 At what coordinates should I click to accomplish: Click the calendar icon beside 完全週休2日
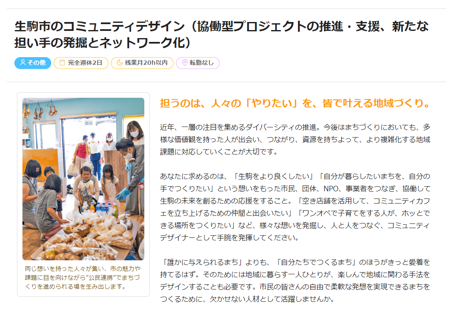pyautogui.click(x=62, y=63)
